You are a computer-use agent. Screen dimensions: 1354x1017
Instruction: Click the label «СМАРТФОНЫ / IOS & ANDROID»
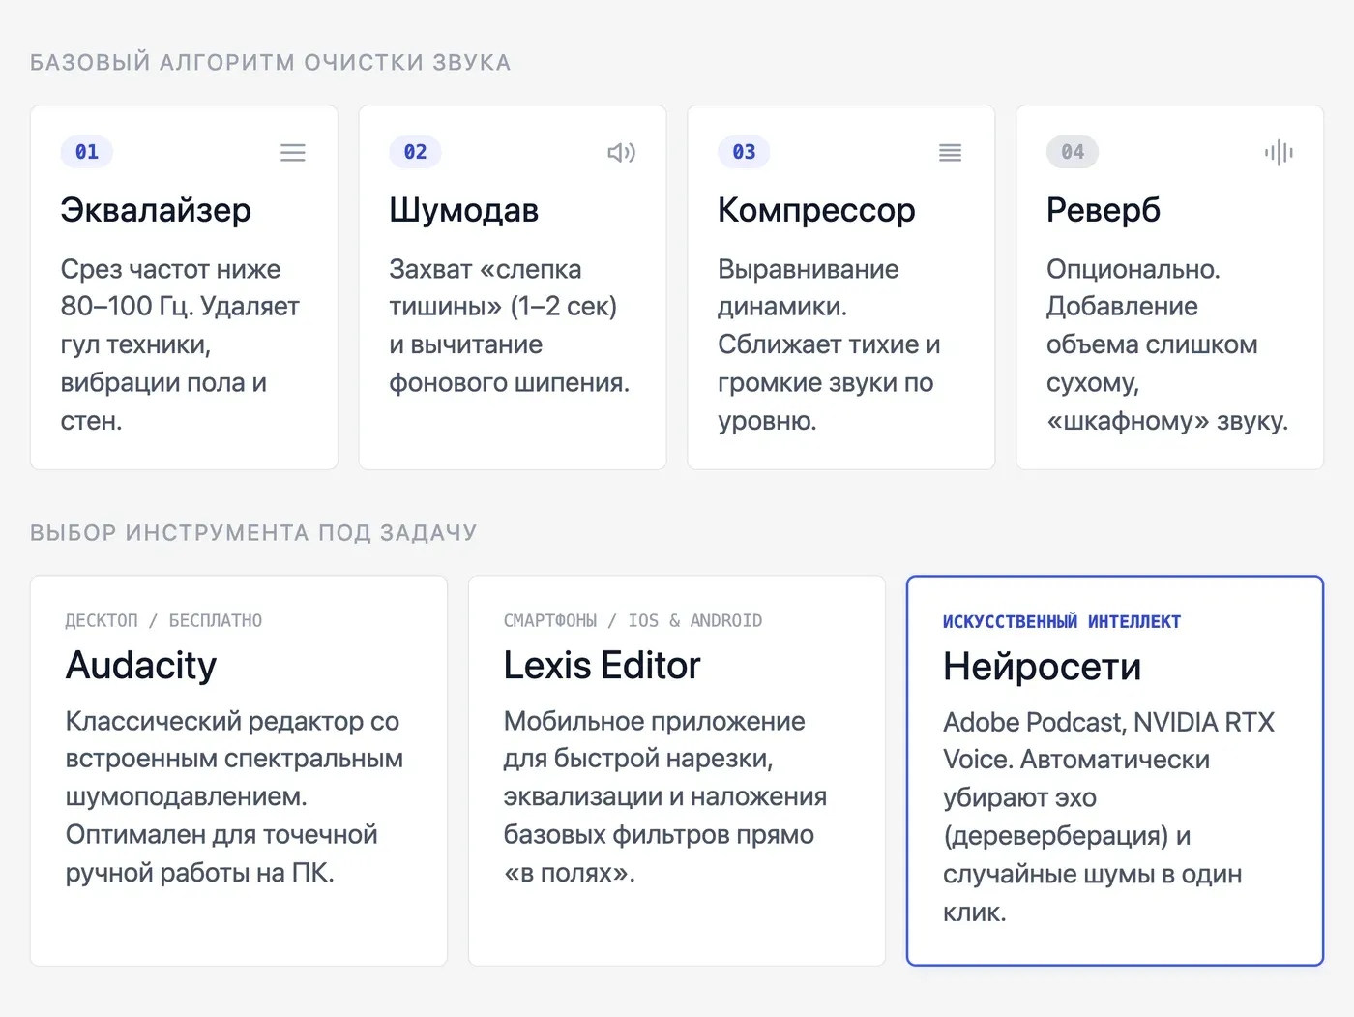point(633,620)
